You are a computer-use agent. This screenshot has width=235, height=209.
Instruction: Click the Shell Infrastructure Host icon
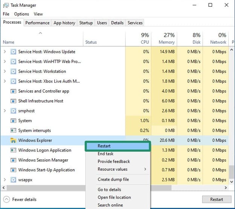pos(13,101)
